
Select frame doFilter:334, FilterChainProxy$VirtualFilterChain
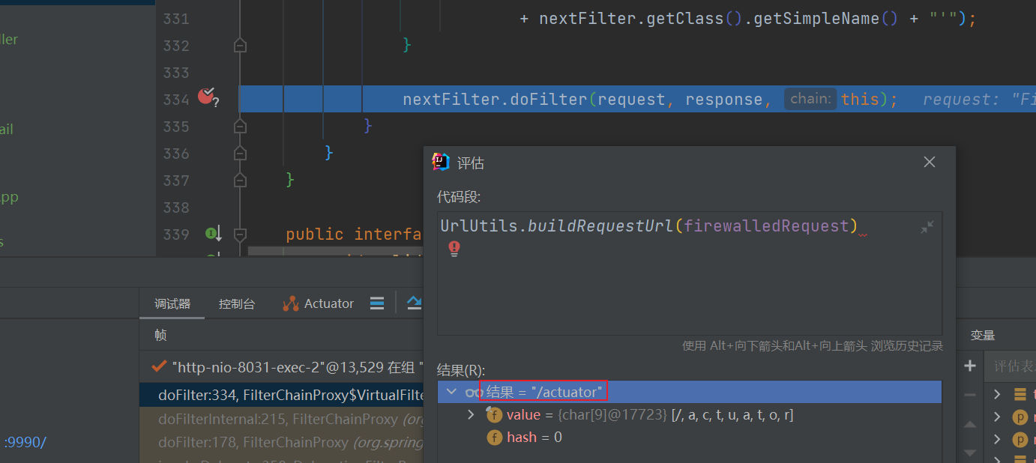pos(282,394)
